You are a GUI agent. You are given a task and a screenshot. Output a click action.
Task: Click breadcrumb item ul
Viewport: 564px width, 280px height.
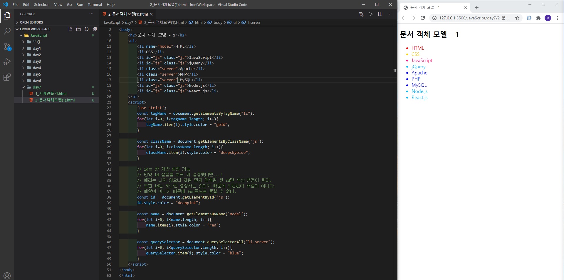(x=235, y=22)
